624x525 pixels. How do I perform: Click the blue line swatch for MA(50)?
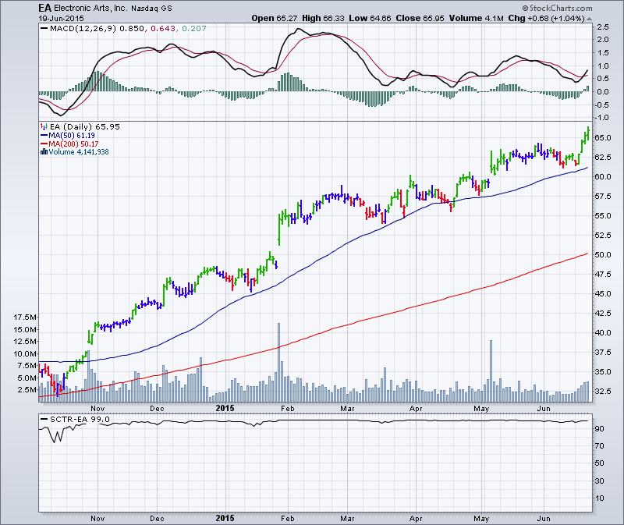44,135
